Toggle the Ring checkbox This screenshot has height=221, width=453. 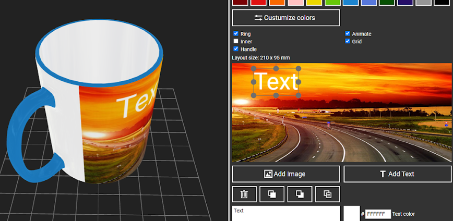coord(236,33)
